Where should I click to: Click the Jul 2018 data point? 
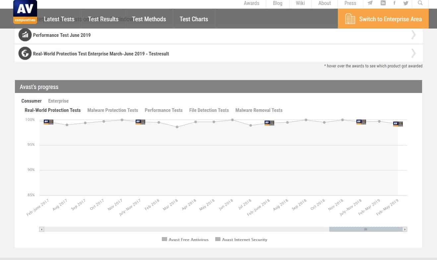click(x=251, y=125)
